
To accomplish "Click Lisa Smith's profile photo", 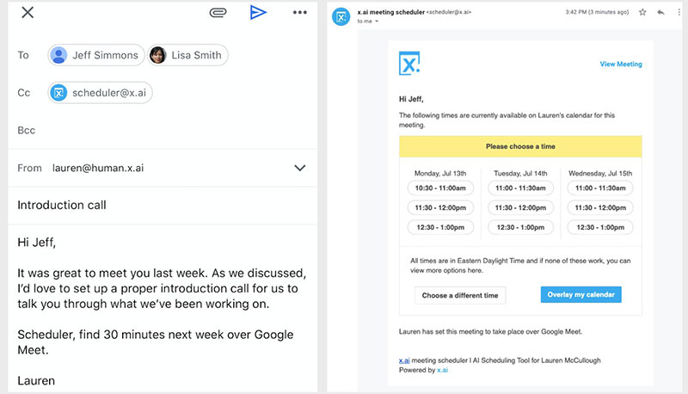I will pyautogui.click(x=158, y=55).
